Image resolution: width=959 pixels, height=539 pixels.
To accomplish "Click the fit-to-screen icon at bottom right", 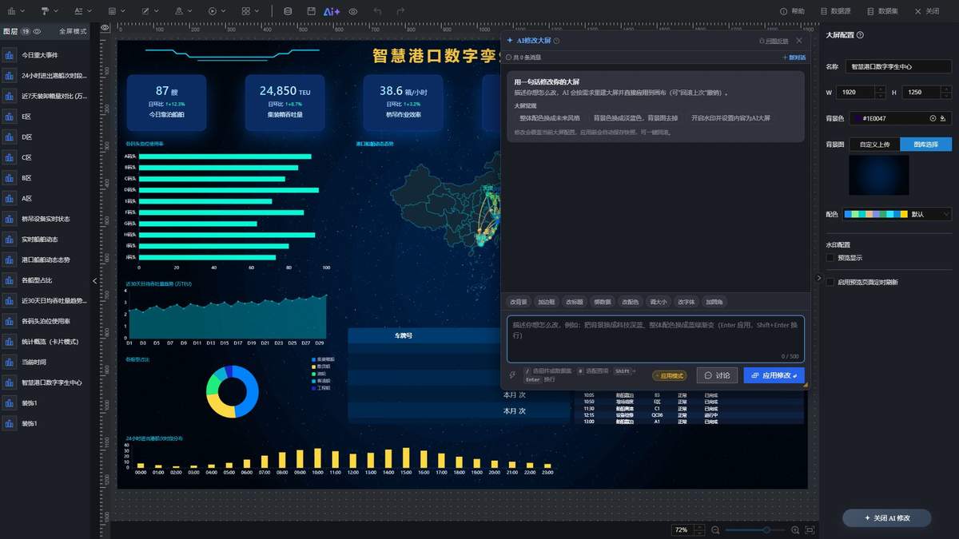I will [x=810, y=530].
